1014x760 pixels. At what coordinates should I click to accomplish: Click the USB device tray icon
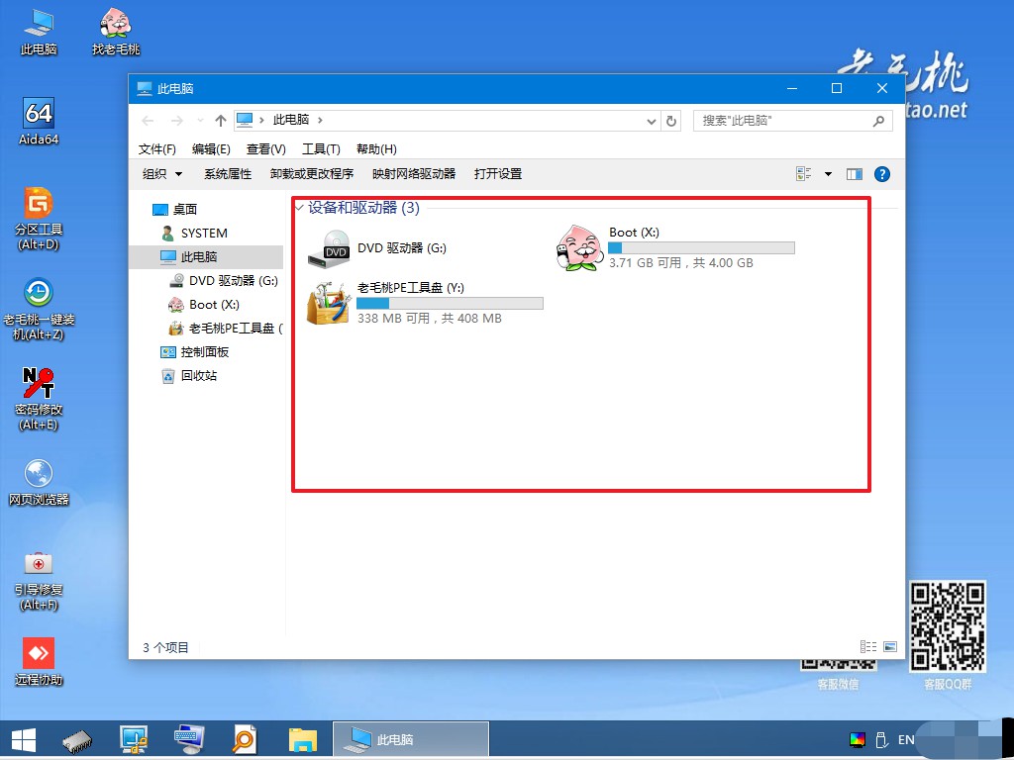click(880, 740)
